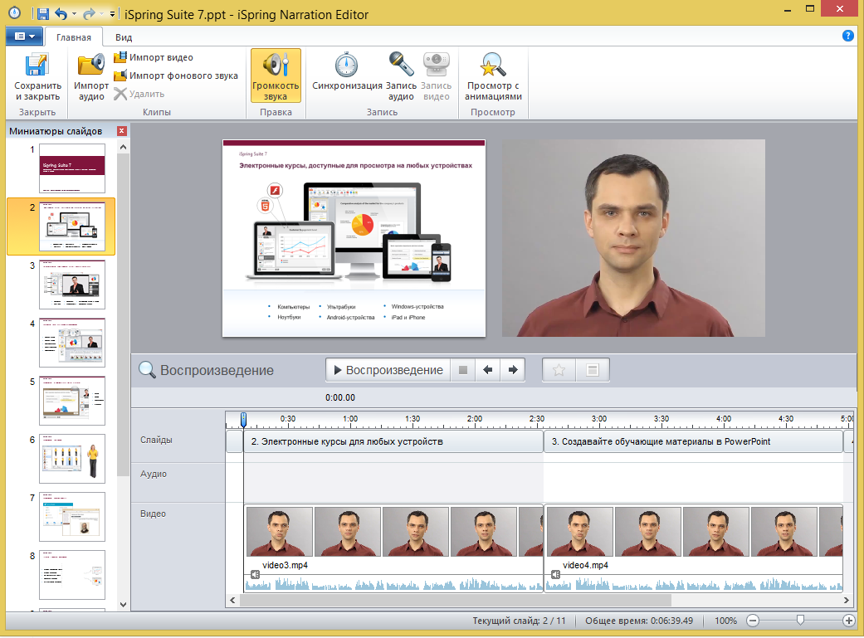Click the Аудио track label
Screen dimensions: 864x638
click(154, 474)
